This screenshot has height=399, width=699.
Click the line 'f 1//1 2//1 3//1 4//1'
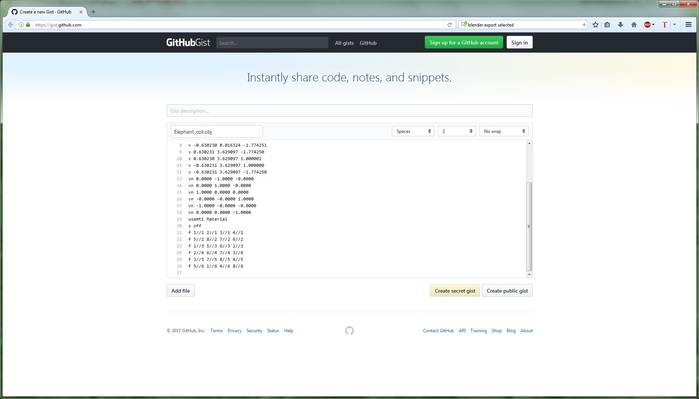point(216,233)
